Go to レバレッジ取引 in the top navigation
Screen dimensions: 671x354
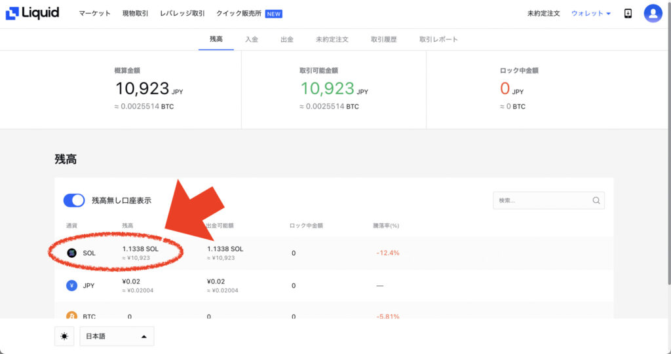click(x=182, y=13)
